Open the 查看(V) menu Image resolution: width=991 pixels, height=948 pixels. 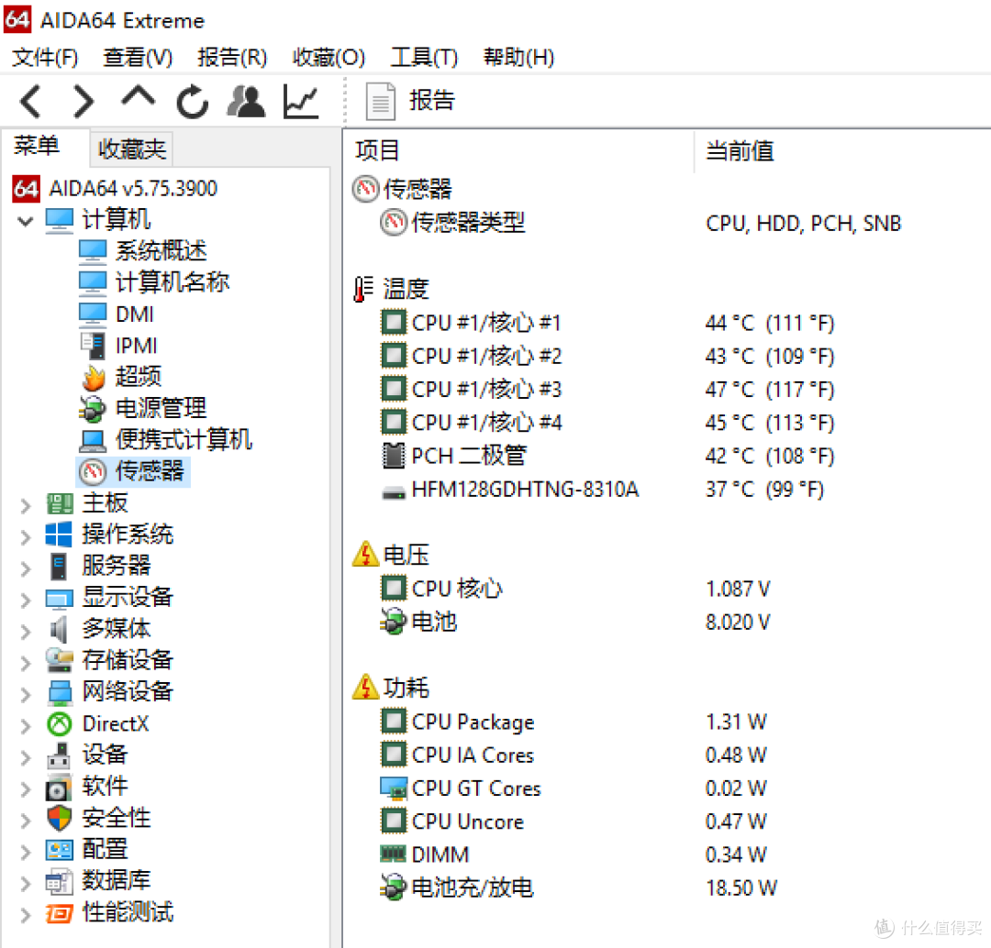(138, 58)
